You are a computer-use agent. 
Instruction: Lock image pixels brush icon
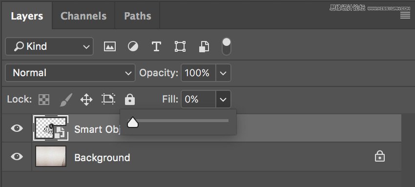(66, 100)
